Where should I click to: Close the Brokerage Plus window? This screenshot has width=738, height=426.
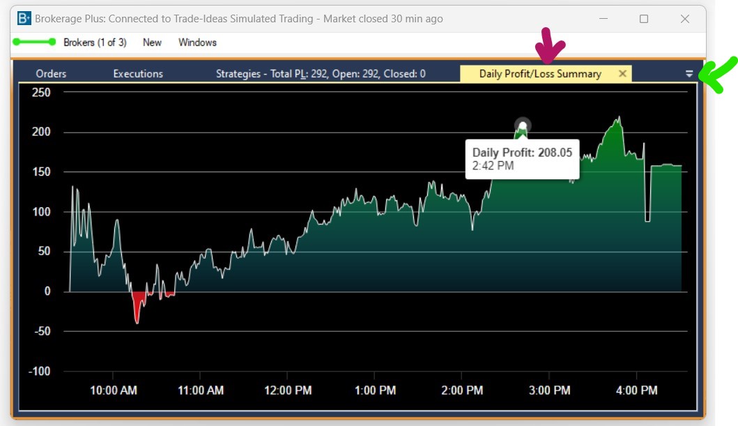[685, 19]
